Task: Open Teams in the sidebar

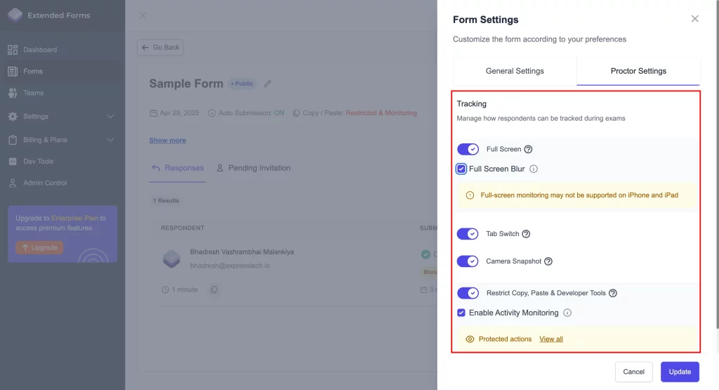Action: tap(32, 93)
